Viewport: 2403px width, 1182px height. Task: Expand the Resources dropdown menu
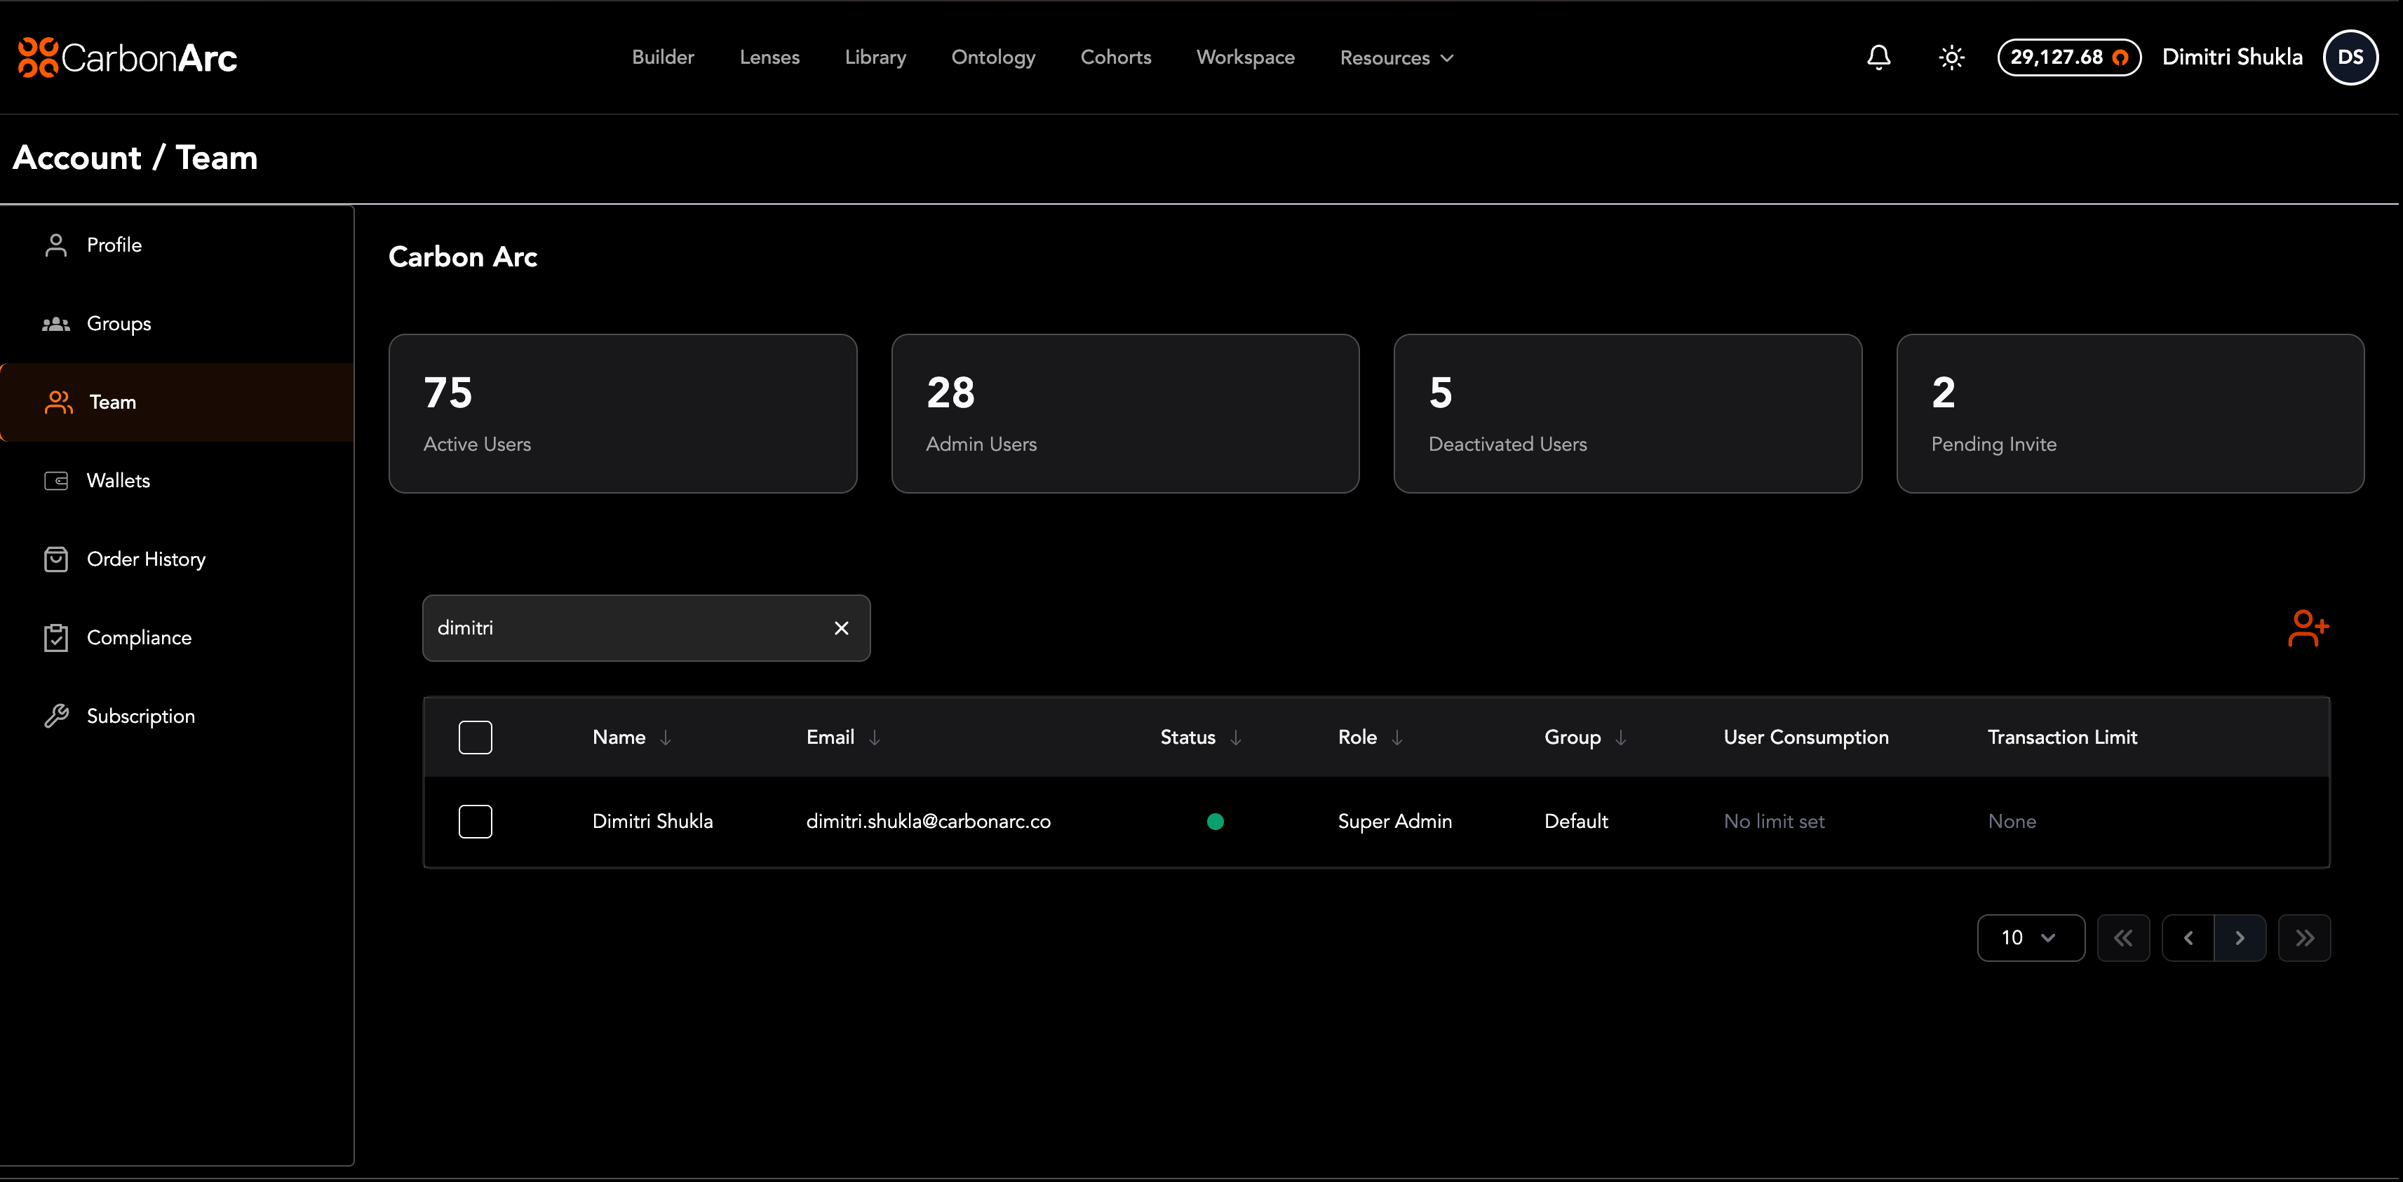[x=1396, y=57]
